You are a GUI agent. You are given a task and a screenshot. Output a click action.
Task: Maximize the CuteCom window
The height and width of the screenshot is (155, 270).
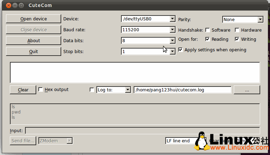[21, 5]
